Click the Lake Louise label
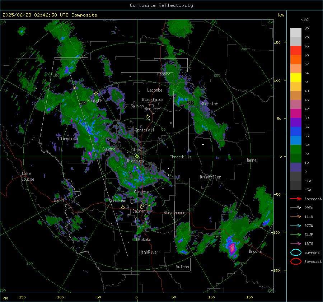Viewport: 323px width, 302px height. tap(28, 176)
